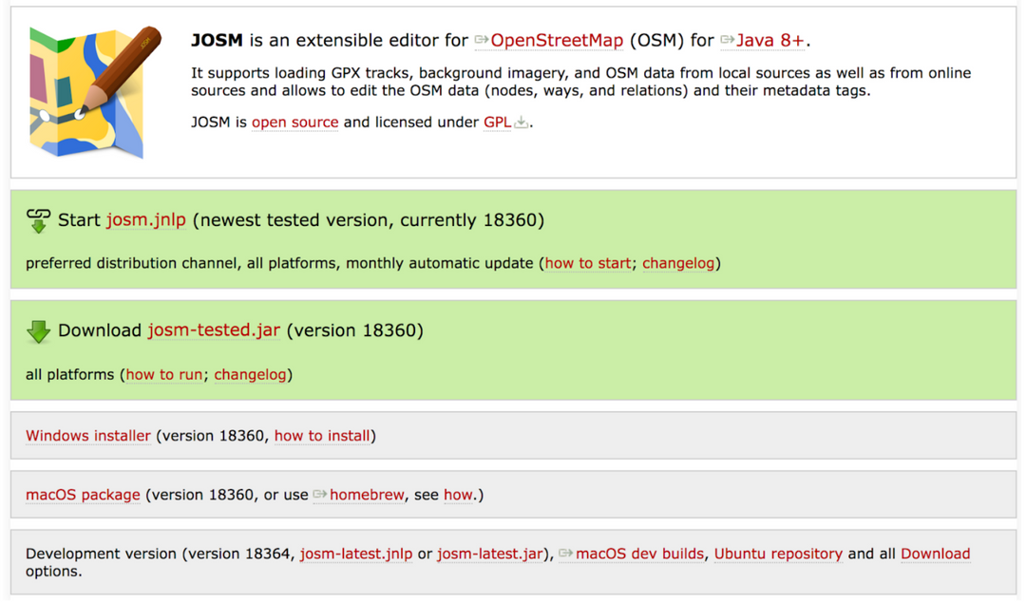The height and width of the screenshot is (602, 1026).
Task: Click the bold JOSM heading text
Action: pyautogui.click(x=218, y=41)
